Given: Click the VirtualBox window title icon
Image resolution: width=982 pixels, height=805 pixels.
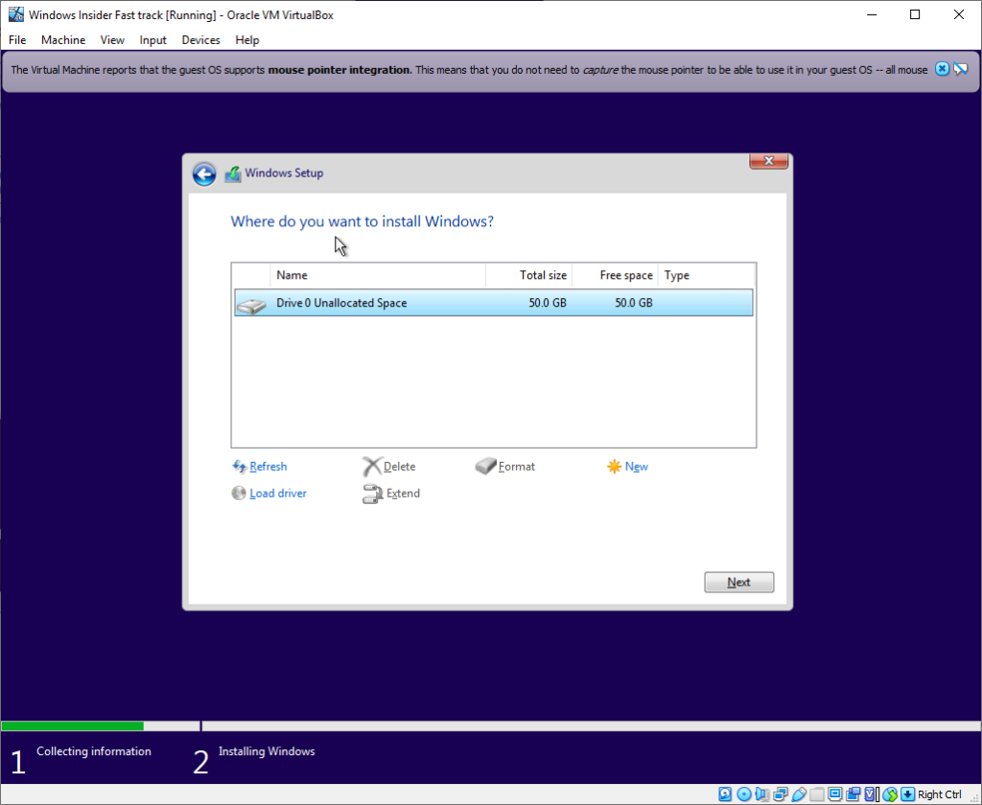Looking at the screenshot, I should click(15, 14).
